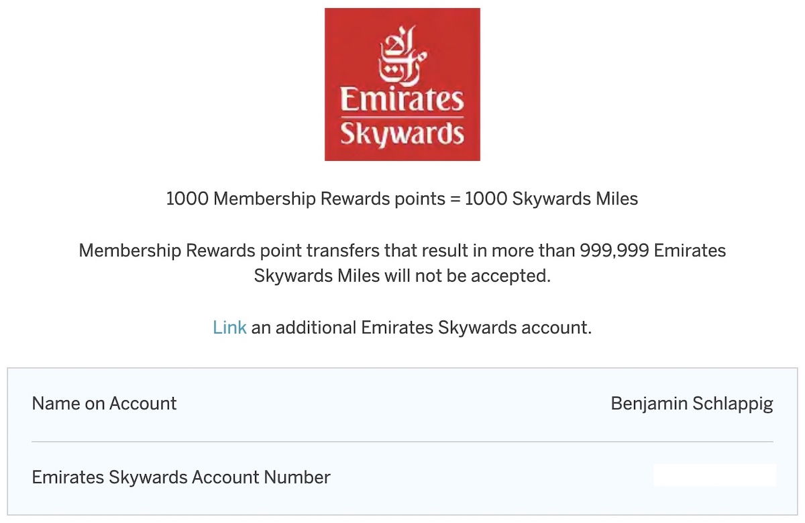Screen dimensions: 805x523
Task: Click the word Skywards inside the logo
Action: pos(402,134)
